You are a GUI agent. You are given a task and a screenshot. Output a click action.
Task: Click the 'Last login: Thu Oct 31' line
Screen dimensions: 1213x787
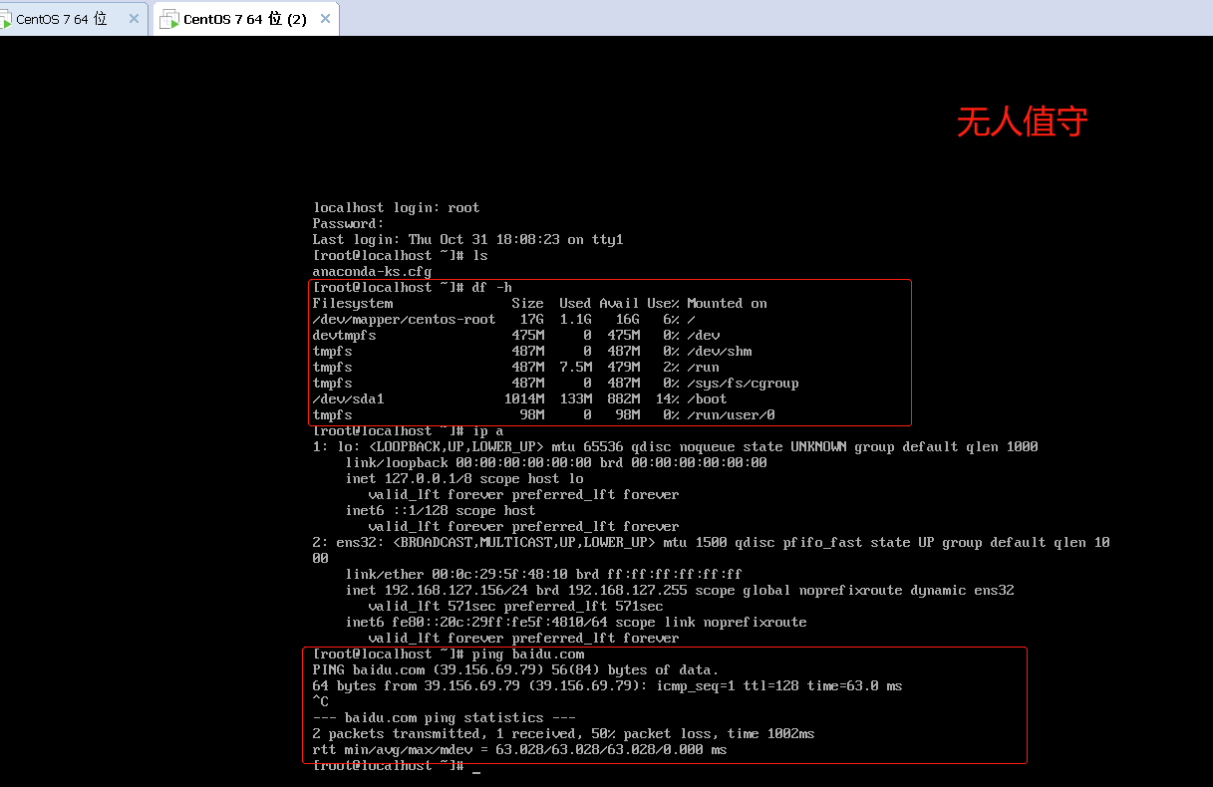[467, 239]
